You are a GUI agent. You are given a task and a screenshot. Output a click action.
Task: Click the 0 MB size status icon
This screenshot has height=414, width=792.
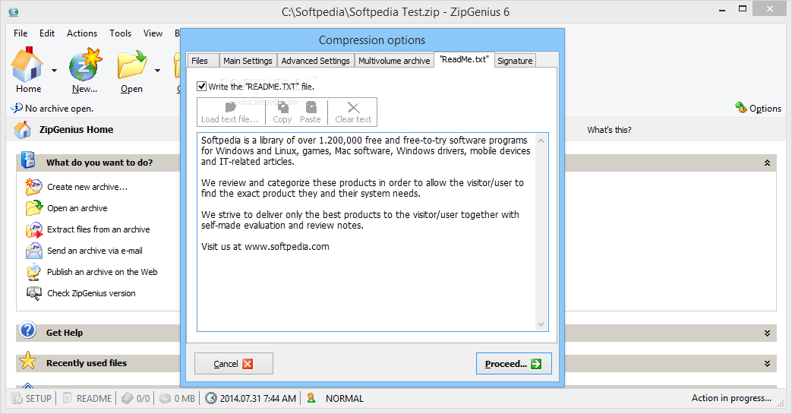point(166,398)
